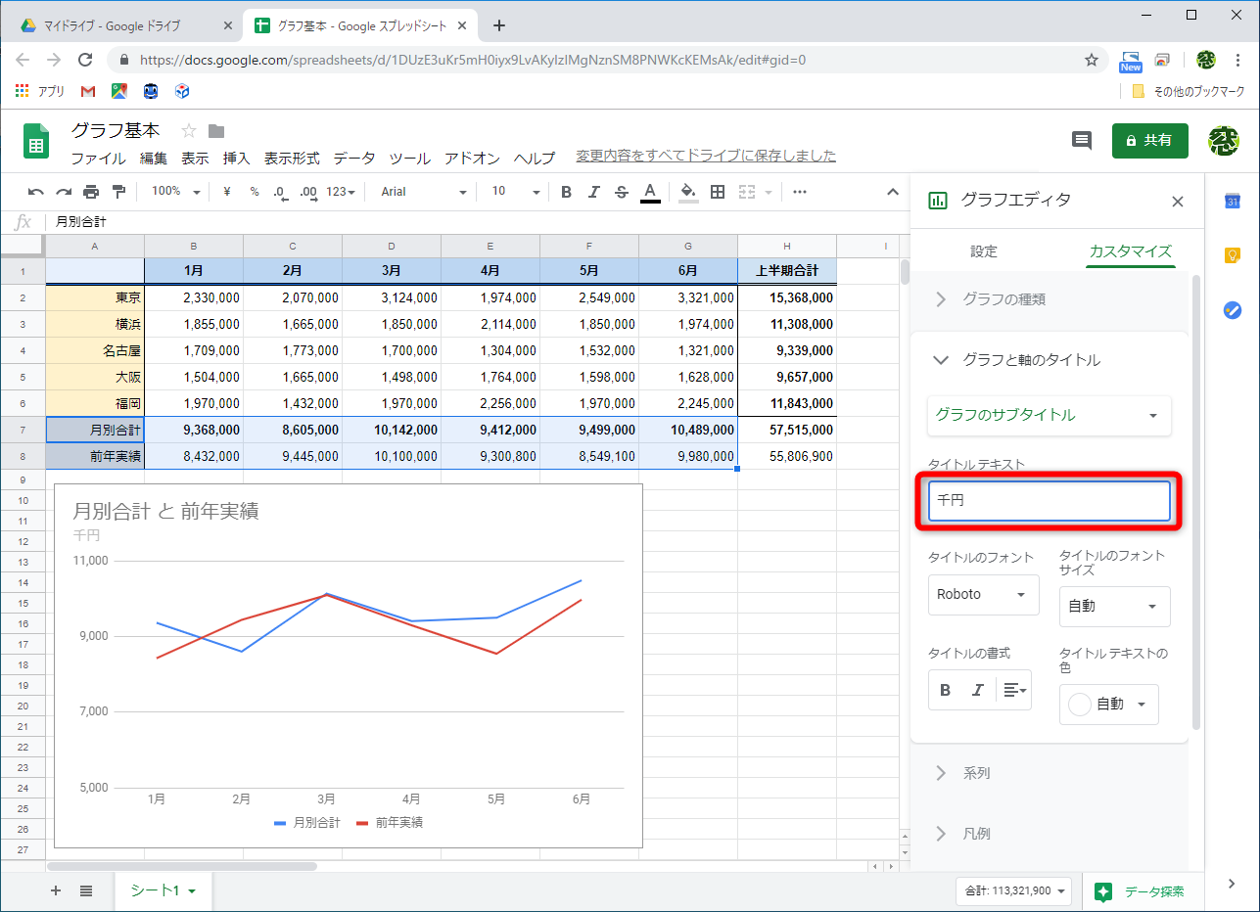The height and width of the screenshot is (912, 1260).
Task: Decrease decimal places button
Action: tap(280, 192)
